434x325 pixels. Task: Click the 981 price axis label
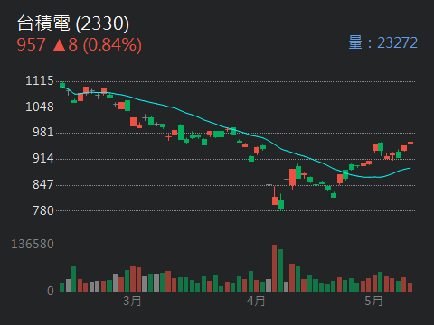click(x=43, y=132)
